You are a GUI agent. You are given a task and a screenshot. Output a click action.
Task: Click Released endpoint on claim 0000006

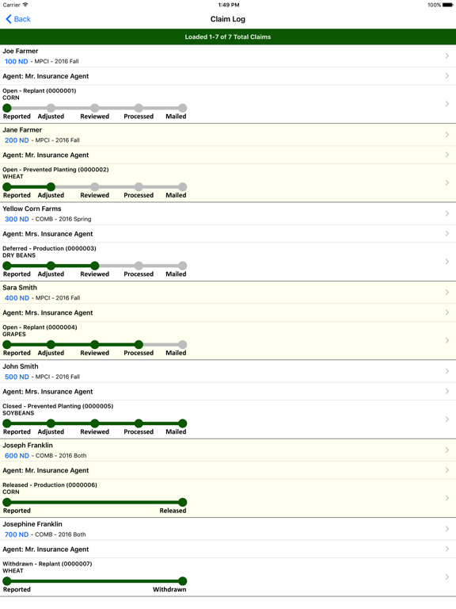click(x=183, y=502)
